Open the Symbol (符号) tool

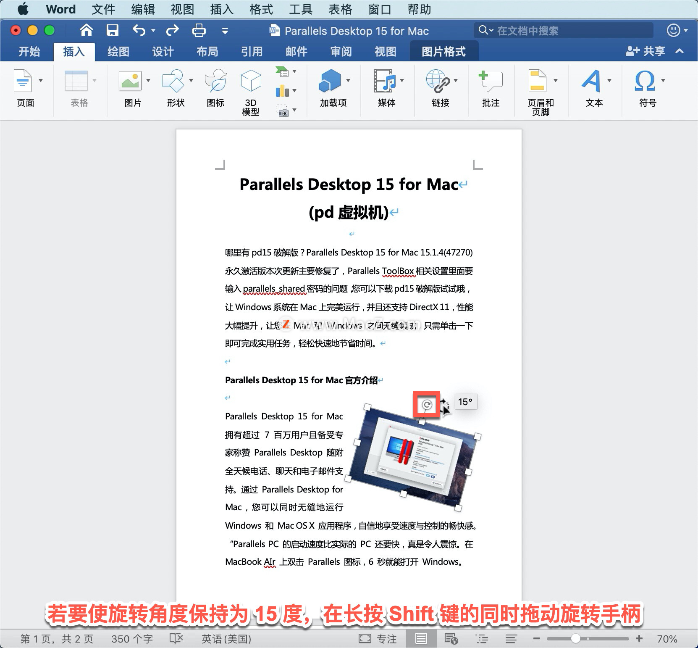[645, 81]
